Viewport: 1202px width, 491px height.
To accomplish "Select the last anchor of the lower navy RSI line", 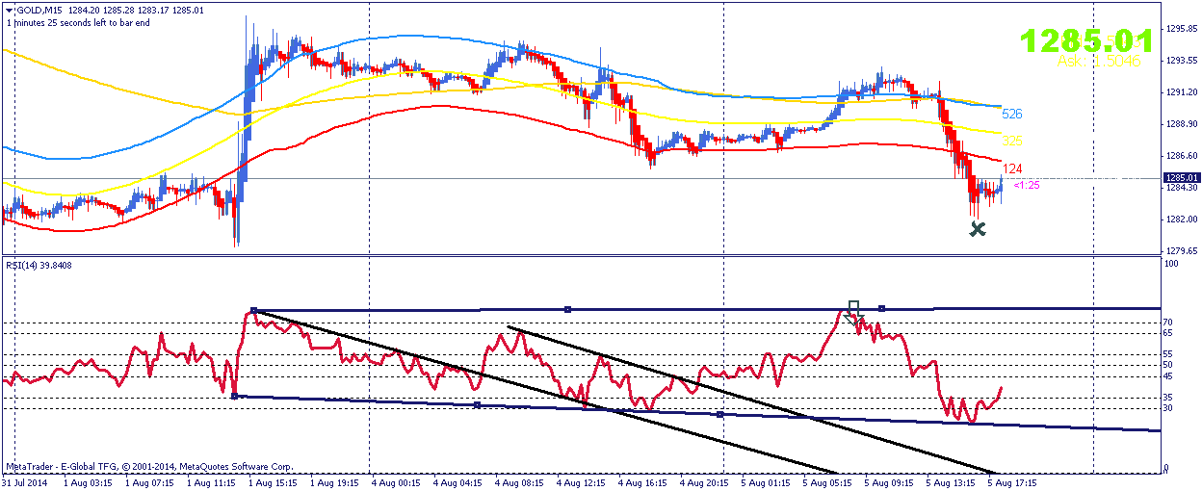I will coord(720,415).
